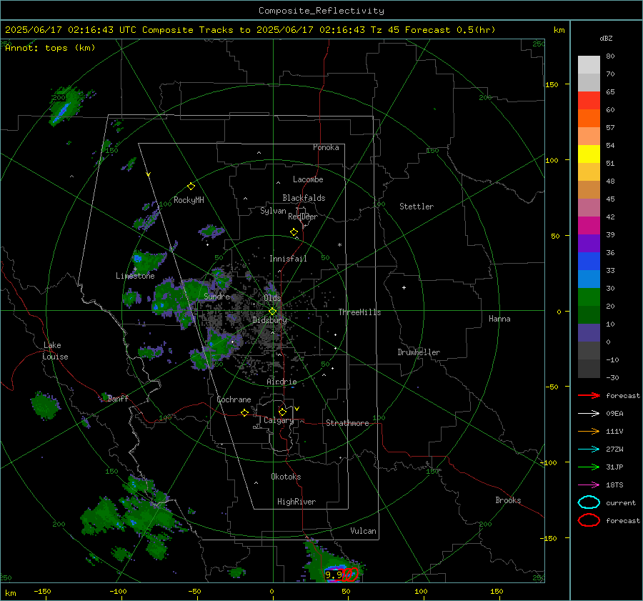Click the red forecast ellipses beside 9.9 storm
This screenshot has height=601, width=643.
tap(350, 575)
